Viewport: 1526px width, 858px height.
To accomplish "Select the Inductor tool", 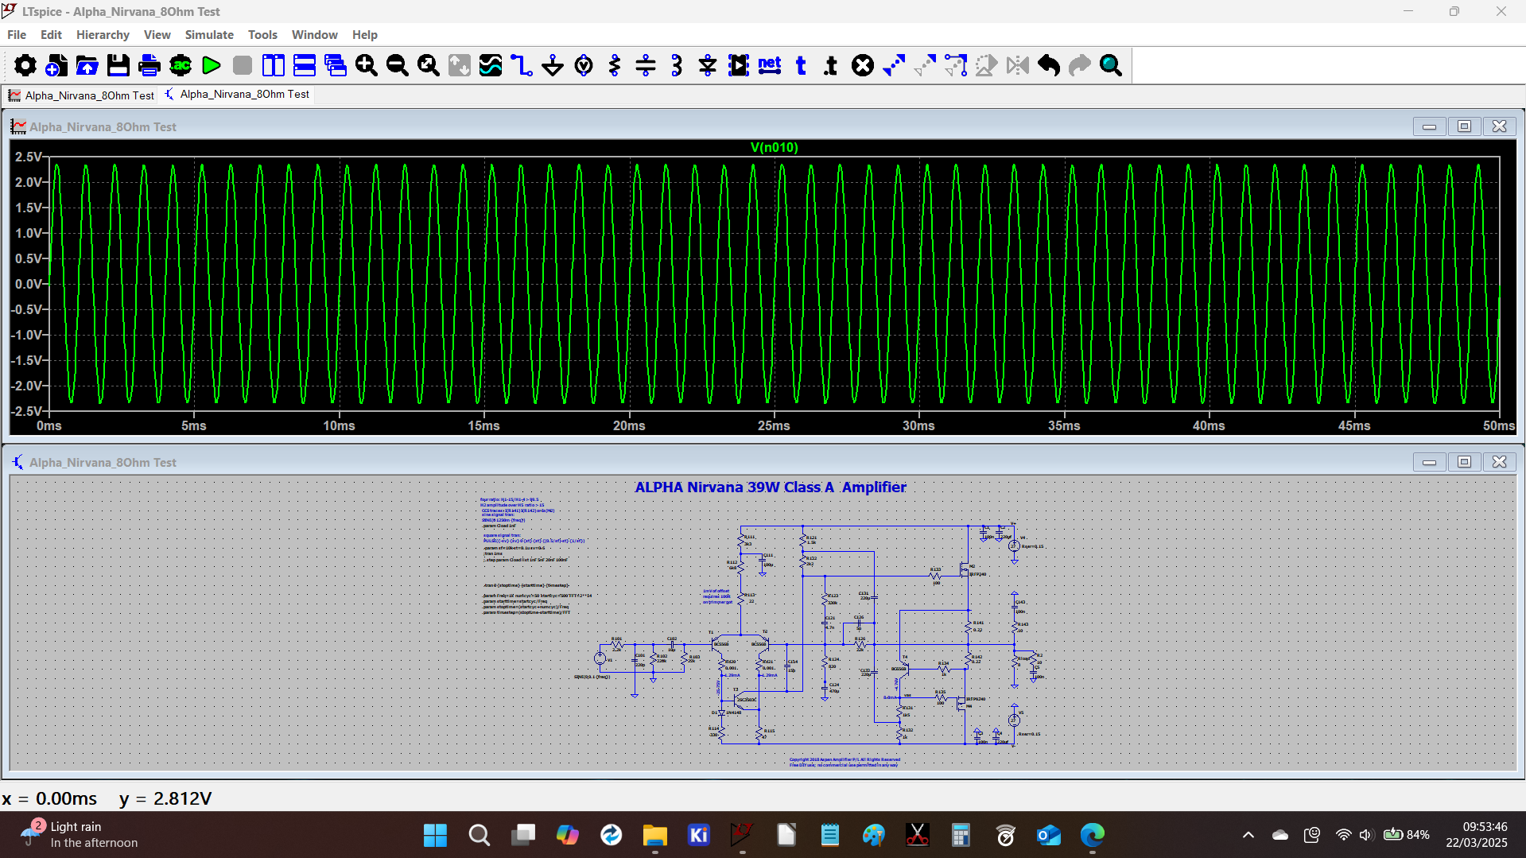I will (x=677, y=65).
